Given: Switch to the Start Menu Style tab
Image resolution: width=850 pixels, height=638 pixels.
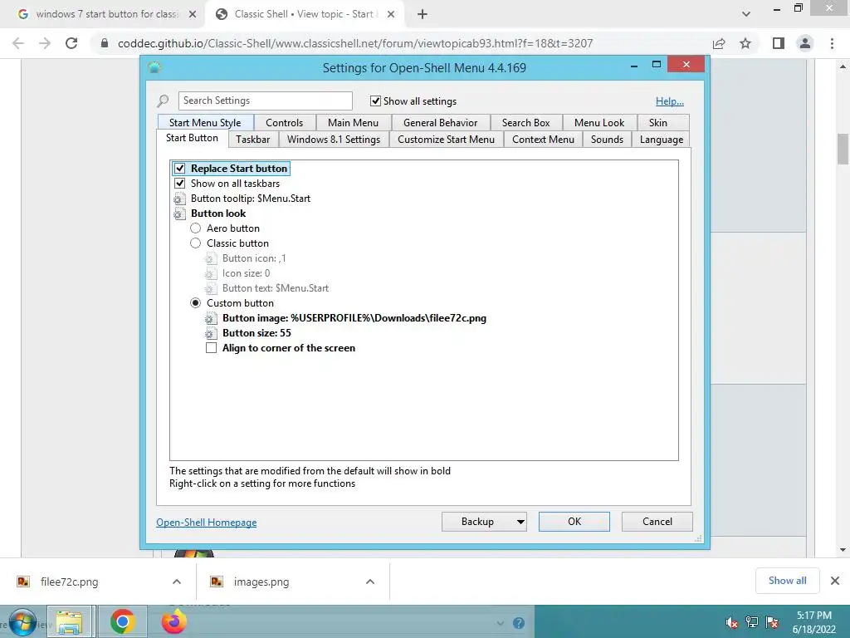Looking at the screenshot, I should point(205,123).
